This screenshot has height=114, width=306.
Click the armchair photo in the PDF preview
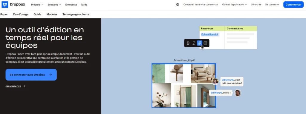pyautogui.click(x=203, y=74)
